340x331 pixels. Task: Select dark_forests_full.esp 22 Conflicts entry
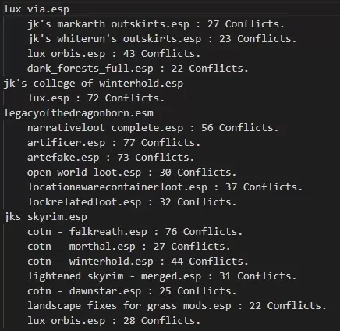(x=138, y=69)
